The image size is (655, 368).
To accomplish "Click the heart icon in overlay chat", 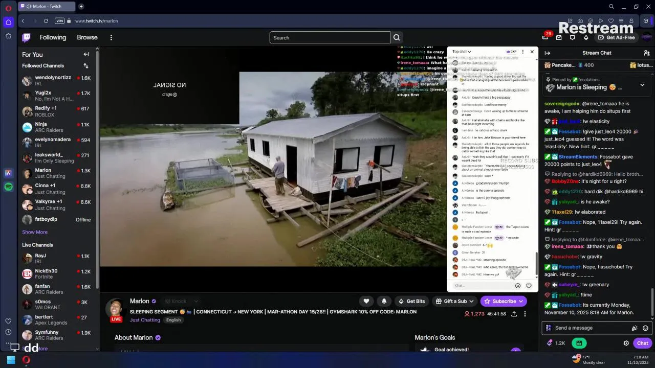I will pyautogui.click(x=529, y=286).
